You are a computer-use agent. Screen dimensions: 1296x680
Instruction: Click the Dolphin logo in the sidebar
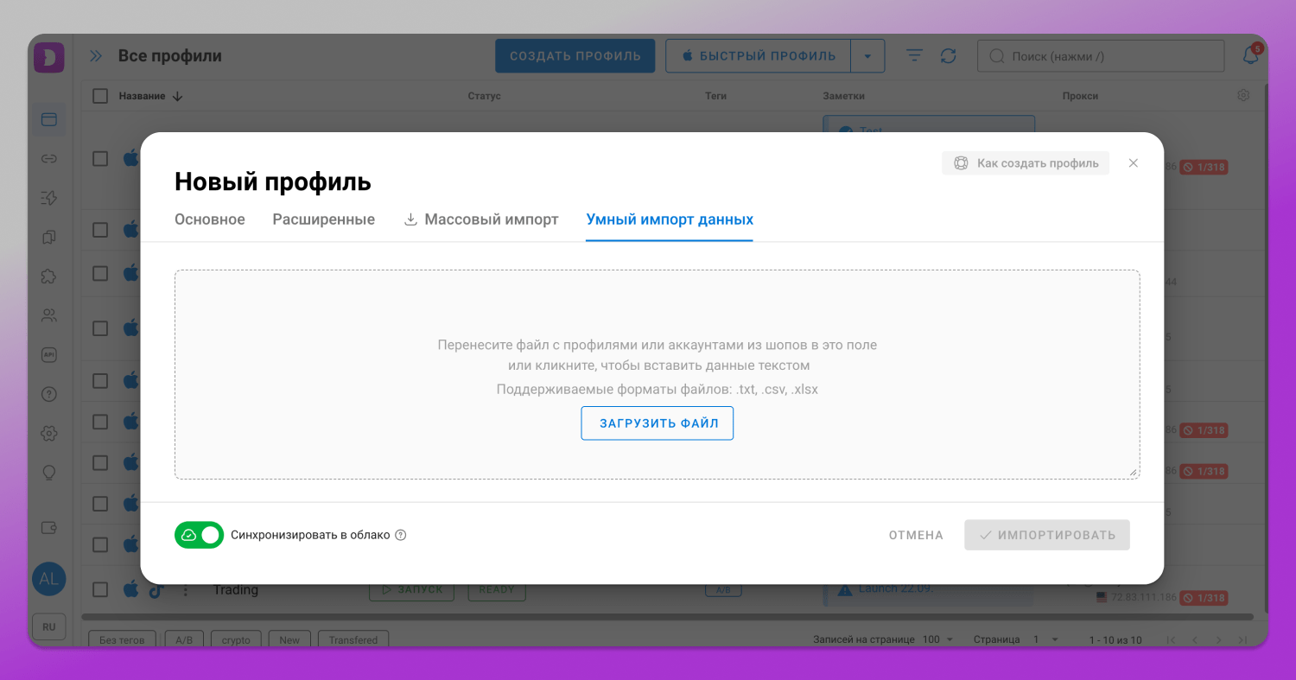[49, 57]
